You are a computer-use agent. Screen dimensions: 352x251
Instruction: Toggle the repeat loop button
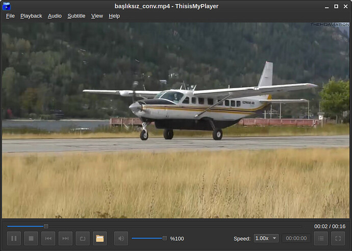coord(83,238)
